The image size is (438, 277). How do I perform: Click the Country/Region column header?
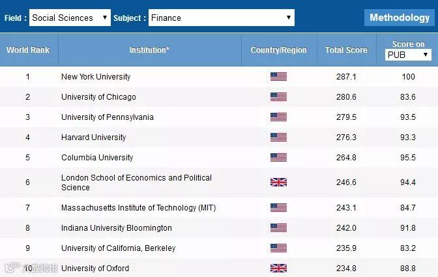278,50
